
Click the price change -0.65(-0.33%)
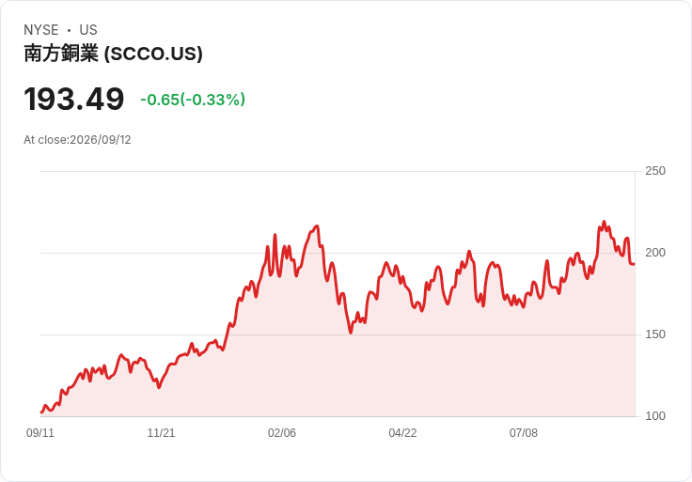point(193,100)
